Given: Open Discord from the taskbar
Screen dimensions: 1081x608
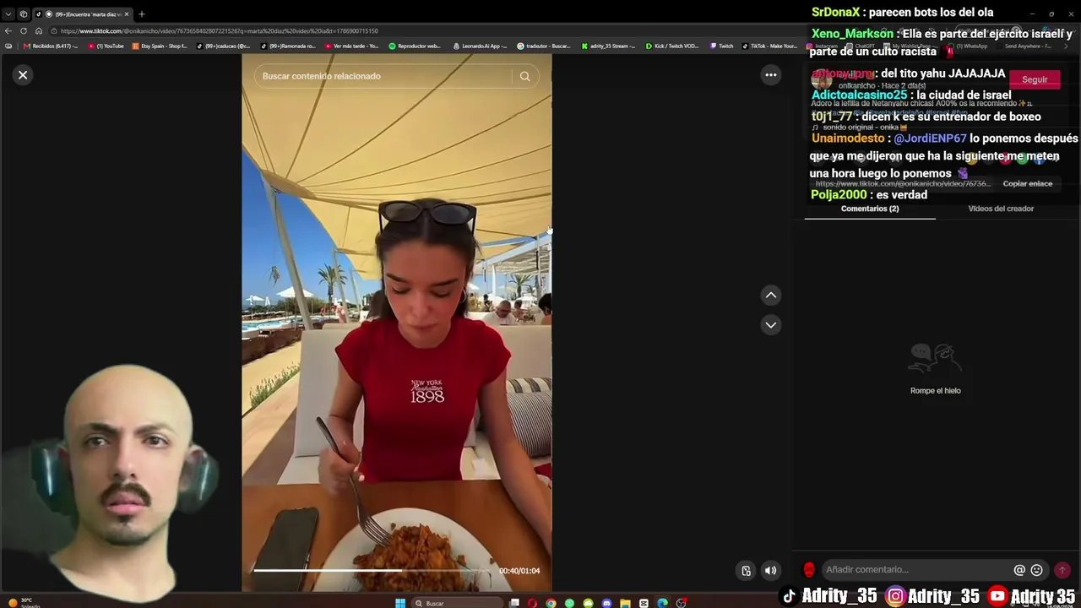Looking at the screenshot, I should point(606,603).
